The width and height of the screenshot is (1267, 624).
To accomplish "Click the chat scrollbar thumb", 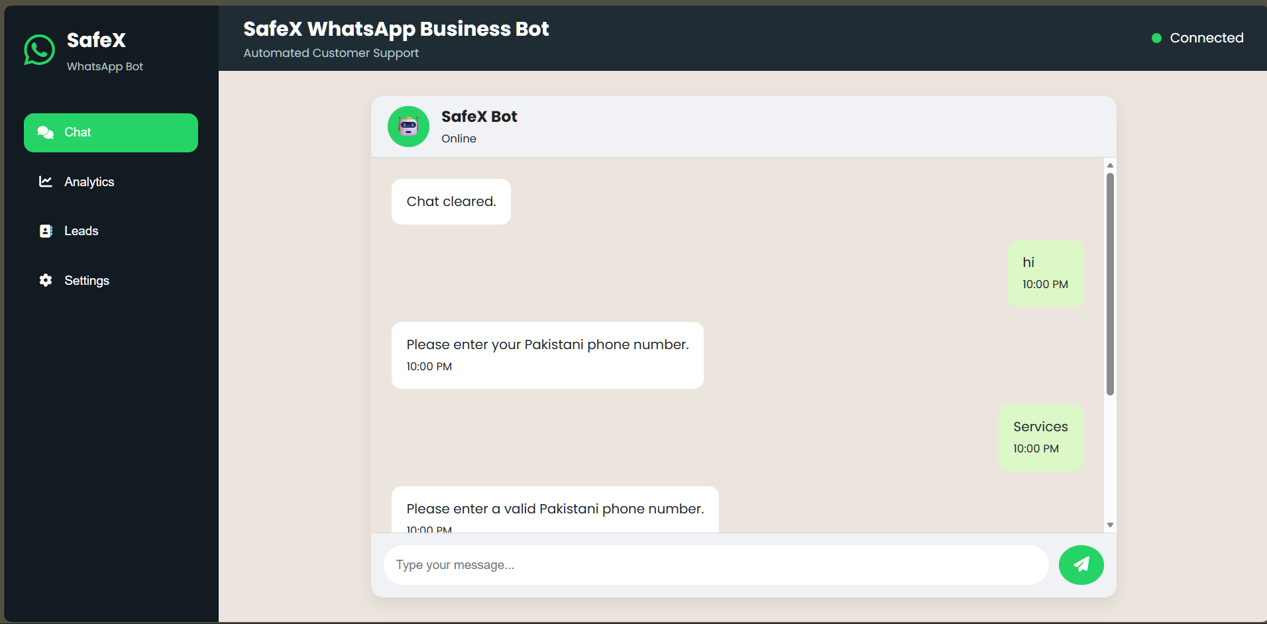I will [1110, 284].
